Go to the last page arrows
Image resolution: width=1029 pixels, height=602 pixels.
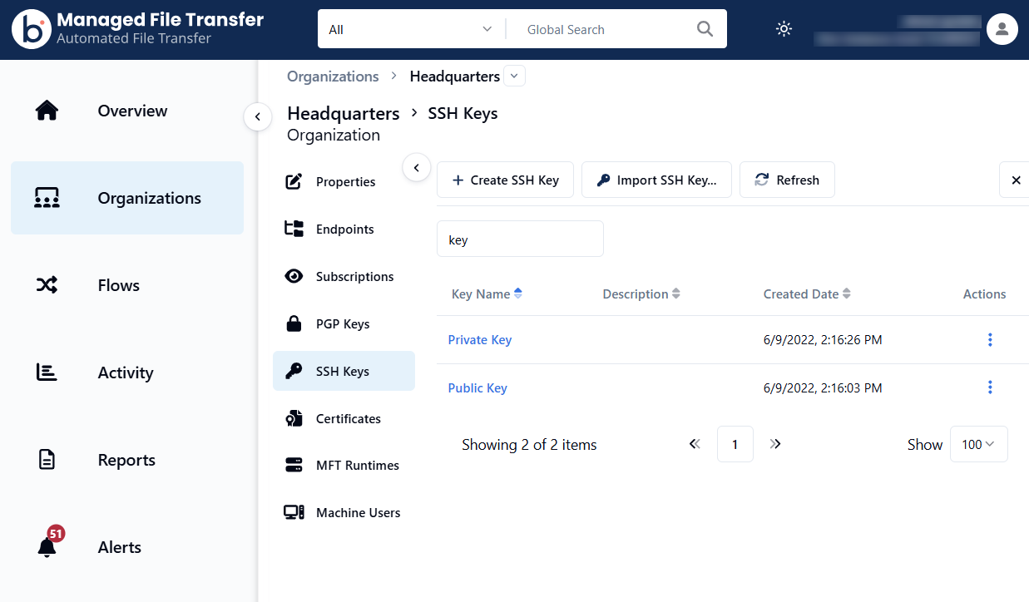(775, 444)
